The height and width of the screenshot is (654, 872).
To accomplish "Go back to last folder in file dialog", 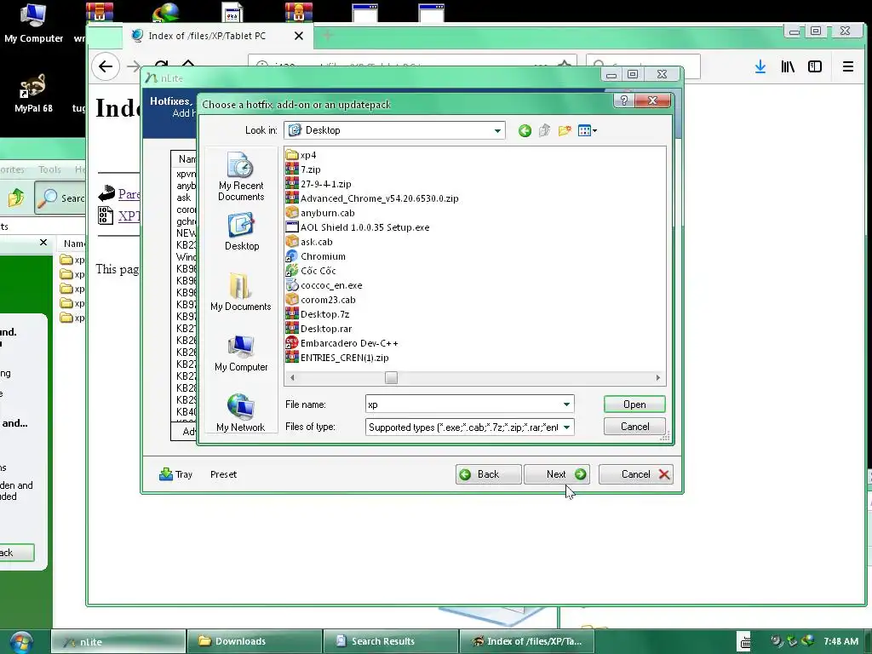I will (525, 130).
